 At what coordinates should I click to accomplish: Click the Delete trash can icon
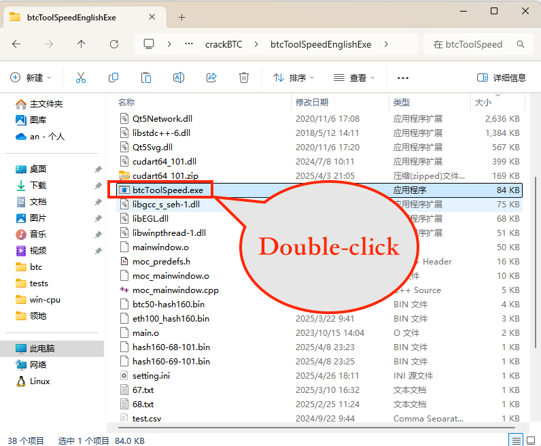click(x=243, y=78)
